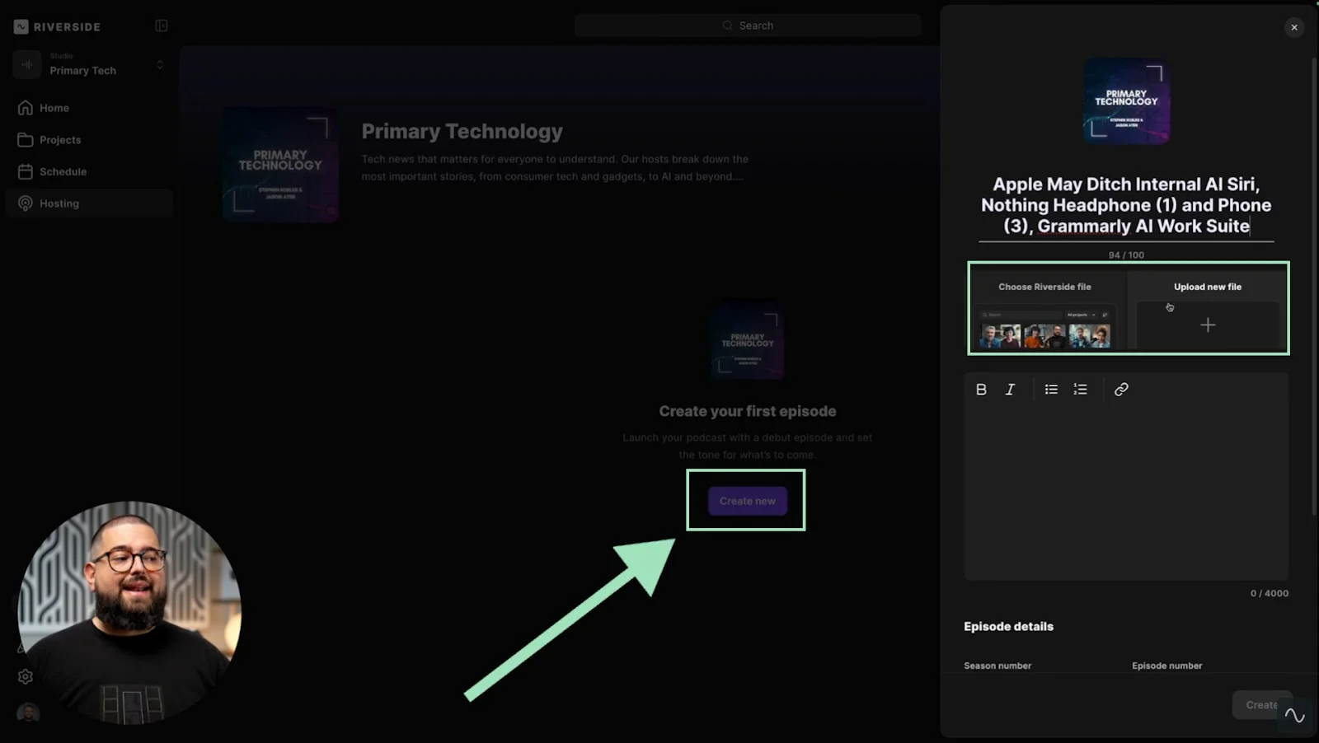Click the Primary Technology cover in the panel

tap(1126, 101)
